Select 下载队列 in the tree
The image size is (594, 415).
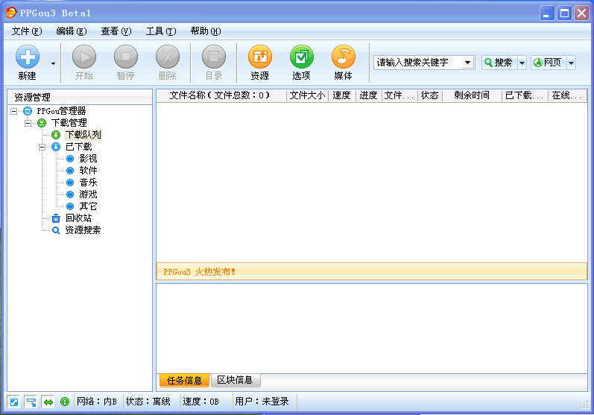(83, 135)
